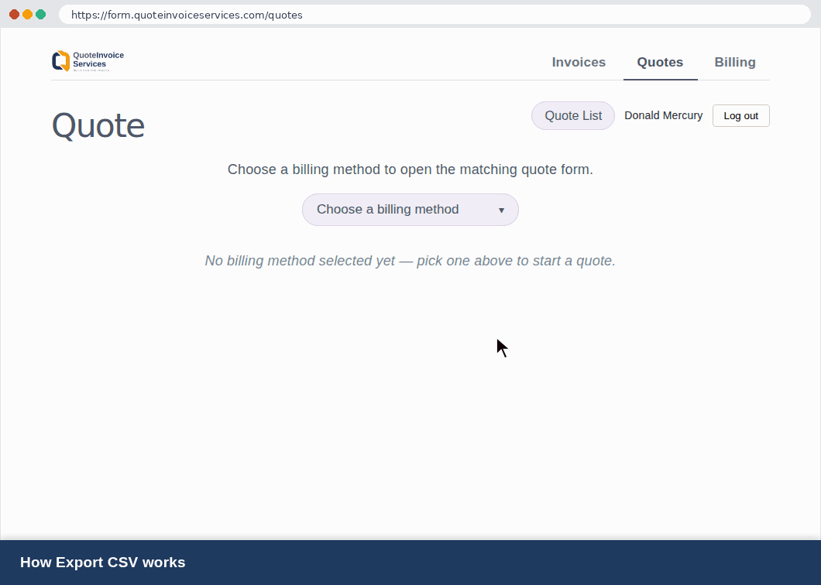Screen dimensions: 821x585
Task: Open the Quote List
Action: 573,115
